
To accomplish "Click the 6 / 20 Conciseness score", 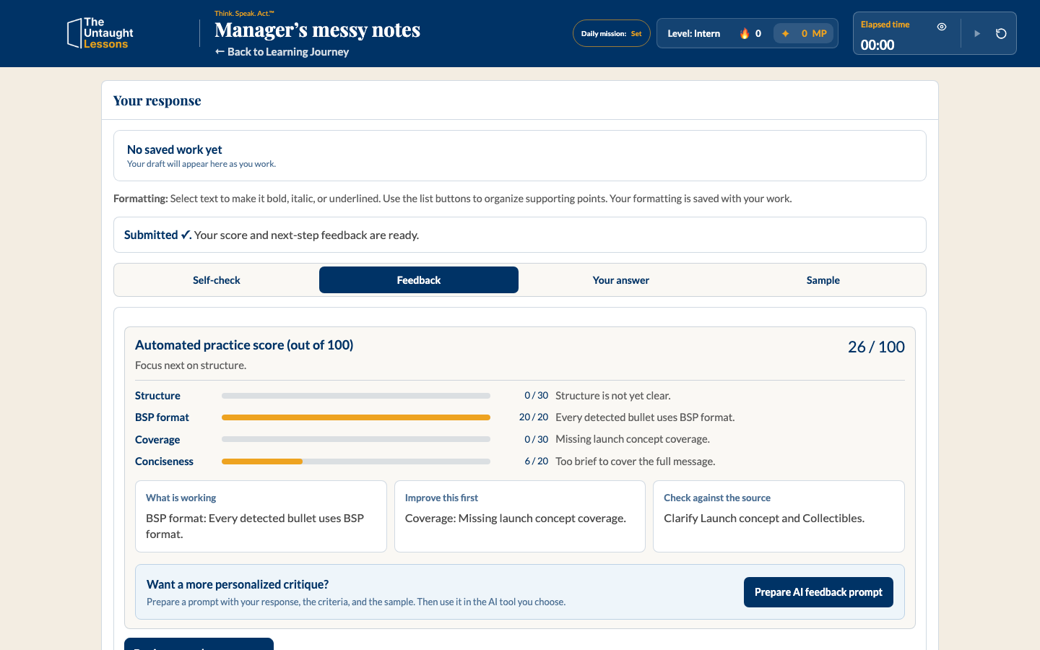I will 537,461.
